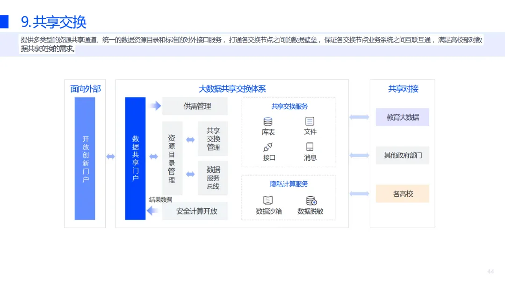Click the 共享交换服务 section label
505x284 pixels.
click(x=289, y=106)
